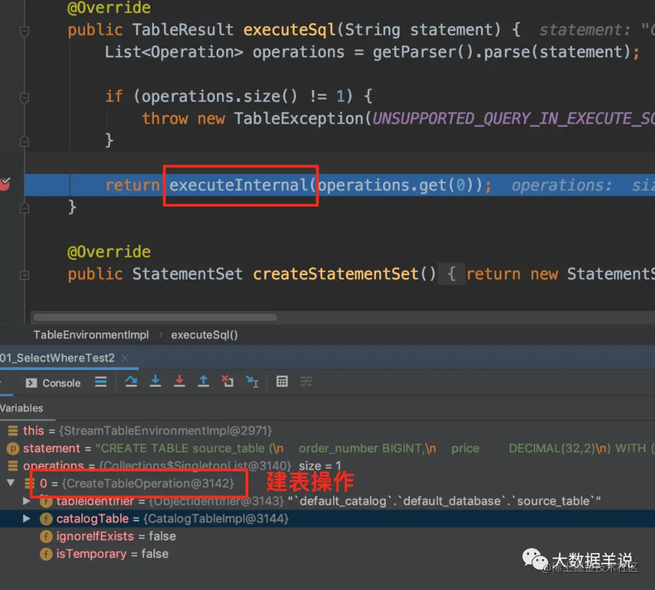The height and width of the screenshot is (590, 655).
Task: Collapse the operations element 0 tree node
Action: pyautogui.click(x=11, y=483)
